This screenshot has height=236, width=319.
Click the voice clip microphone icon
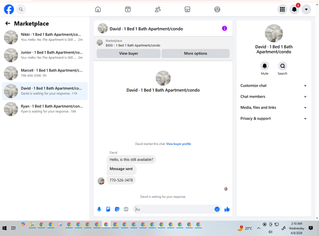point(99,209)
